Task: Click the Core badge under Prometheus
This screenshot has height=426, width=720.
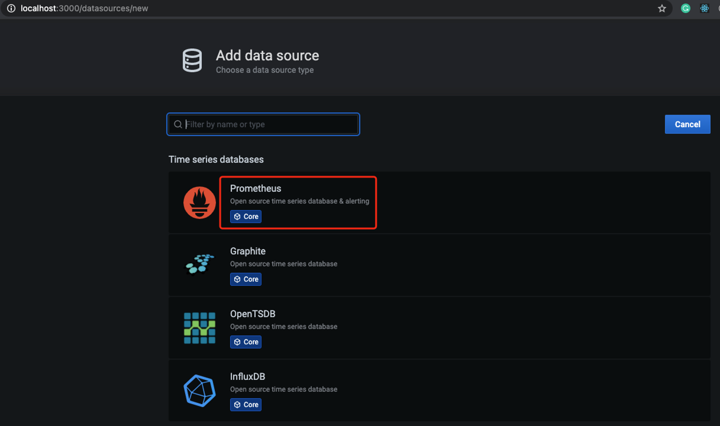Action: (246, 216)
